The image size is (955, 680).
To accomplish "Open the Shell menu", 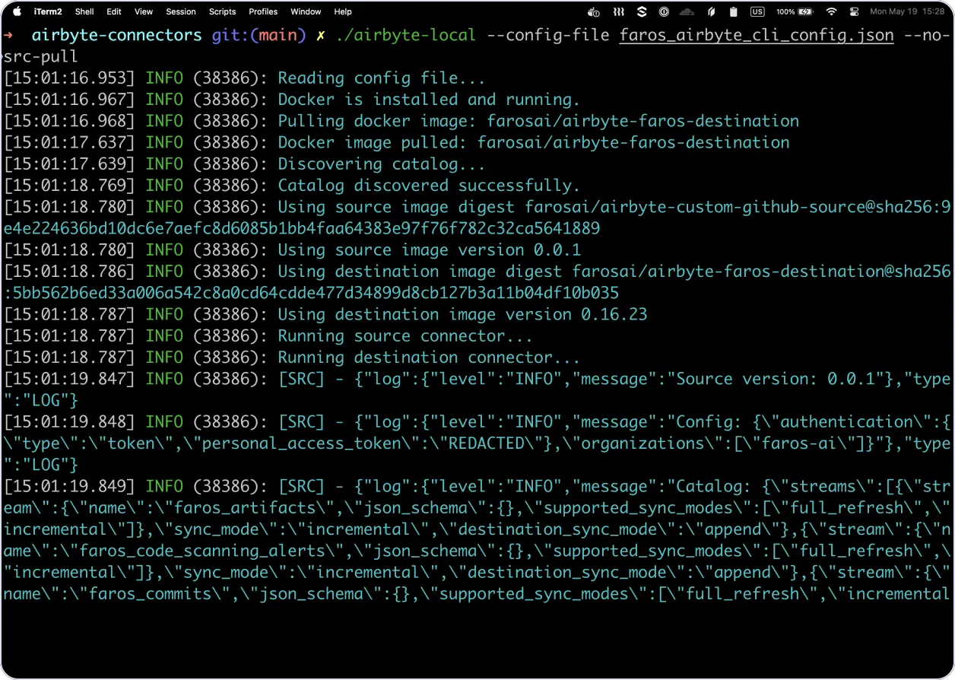I will (84, 11).
